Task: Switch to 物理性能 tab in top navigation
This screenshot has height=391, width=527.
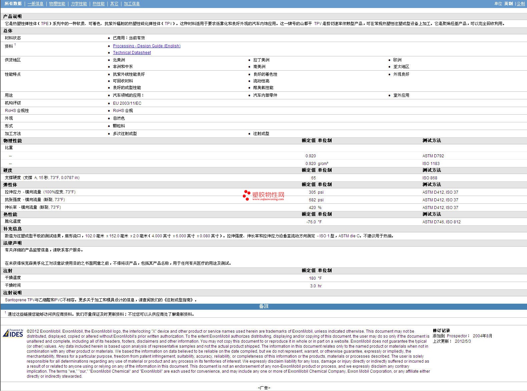Action: pos(57,4)
